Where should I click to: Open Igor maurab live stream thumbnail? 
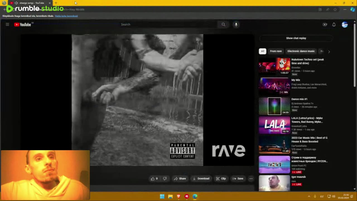click(274, 183)
